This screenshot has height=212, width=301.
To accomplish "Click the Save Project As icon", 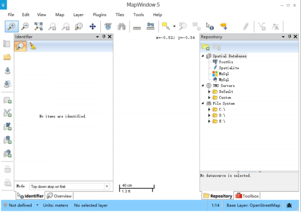I will (x=8, y=84).
